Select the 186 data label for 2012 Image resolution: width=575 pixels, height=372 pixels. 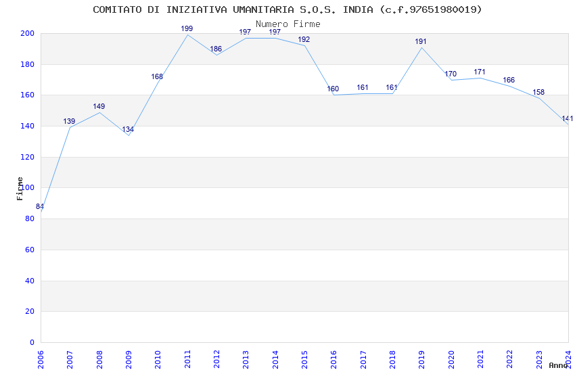[216, 49]
